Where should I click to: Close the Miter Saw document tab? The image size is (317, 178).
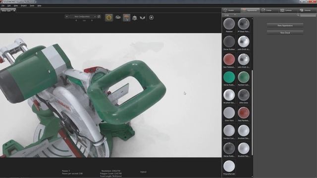tap(14, 10)
